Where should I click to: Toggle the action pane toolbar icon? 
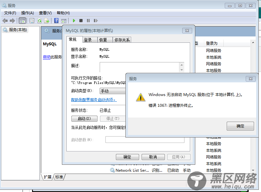click(64, 21)
